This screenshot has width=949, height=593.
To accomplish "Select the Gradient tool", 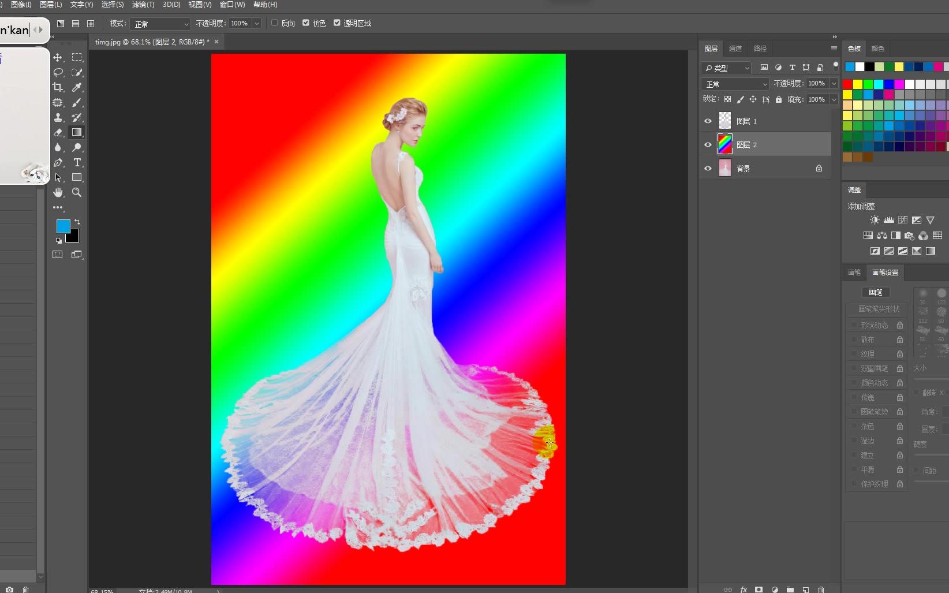I will click(x=77, y=132).
